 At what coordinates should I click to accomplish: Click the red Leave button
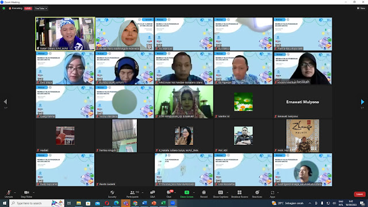pyautogui.click(x=359, y=194)
